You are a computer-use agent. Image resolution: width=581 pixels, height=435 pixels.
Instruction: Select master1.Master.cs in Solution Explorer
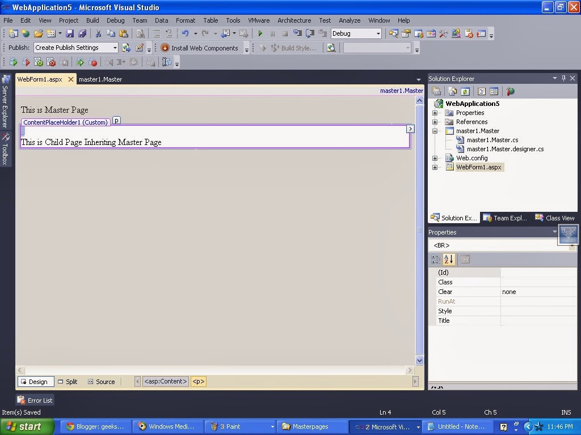492,140
